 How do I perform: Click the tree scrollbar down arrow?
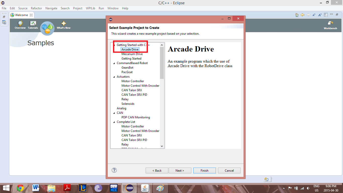coord(162,146)
